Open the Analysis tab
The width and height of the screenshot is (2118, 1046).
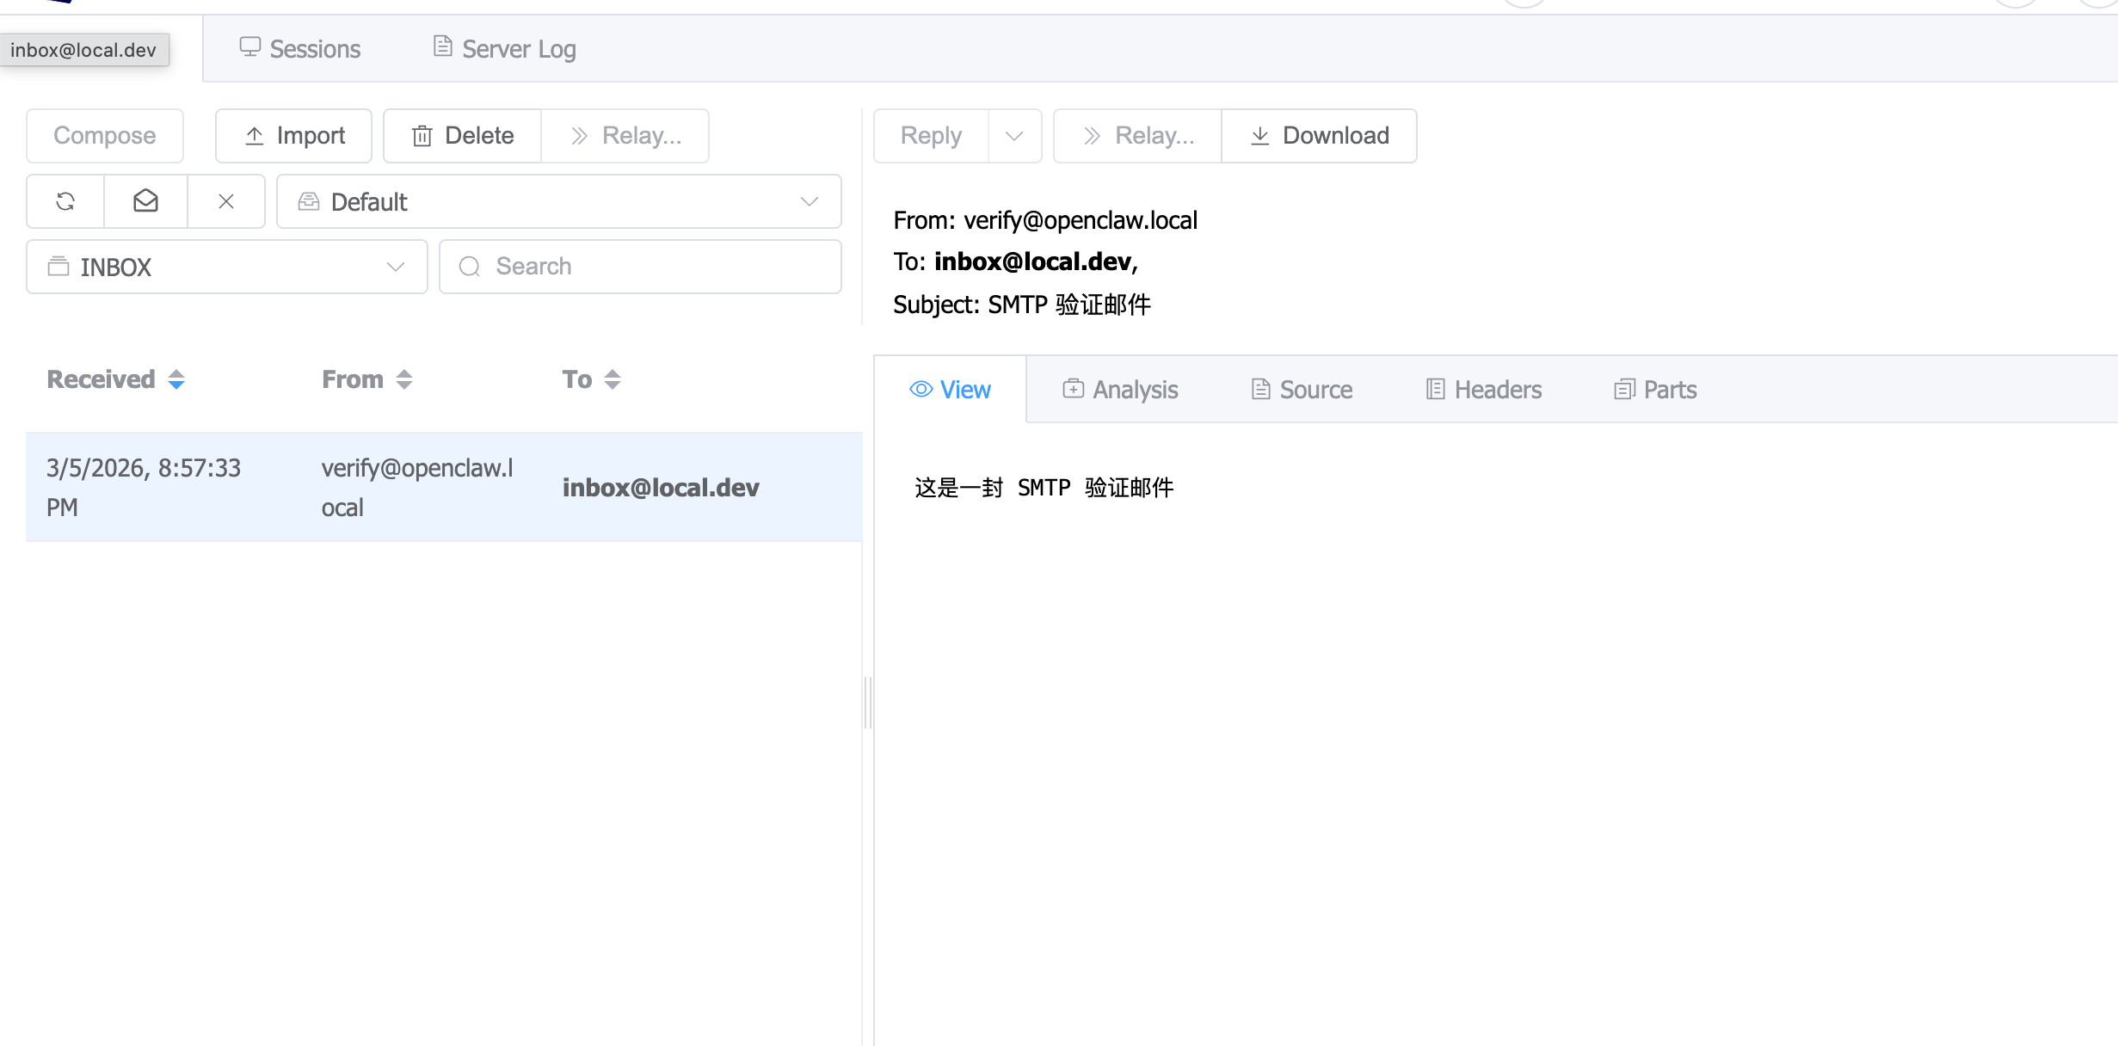point(1120,390)
